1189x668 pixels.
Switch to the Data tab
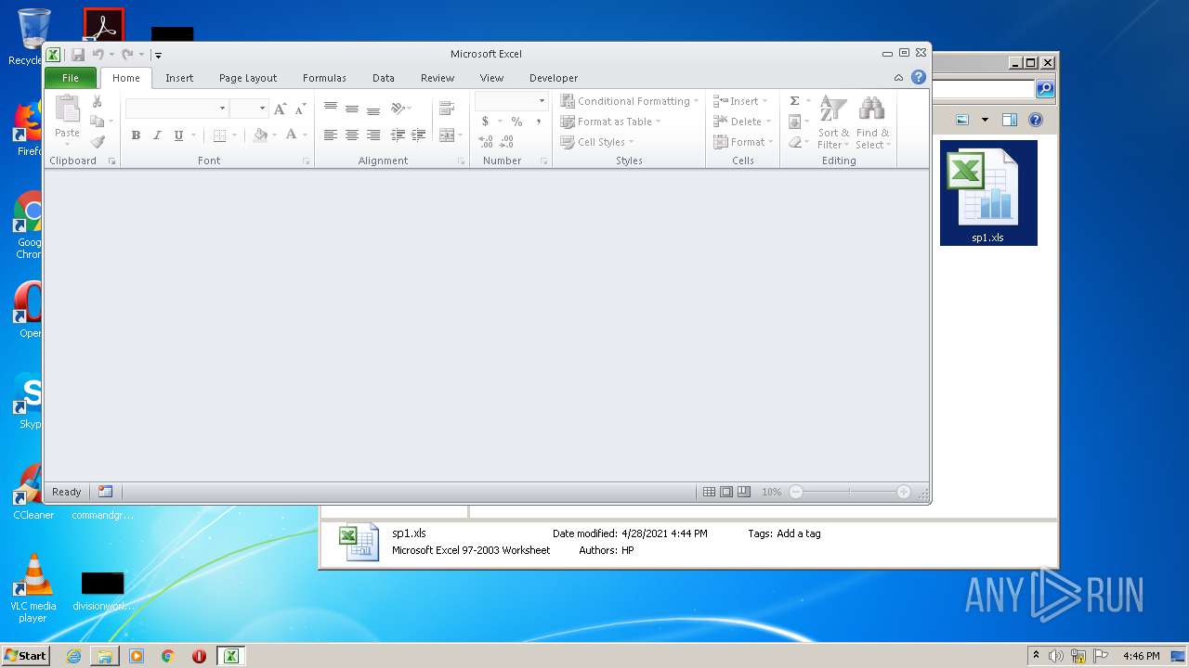[384, 78]
